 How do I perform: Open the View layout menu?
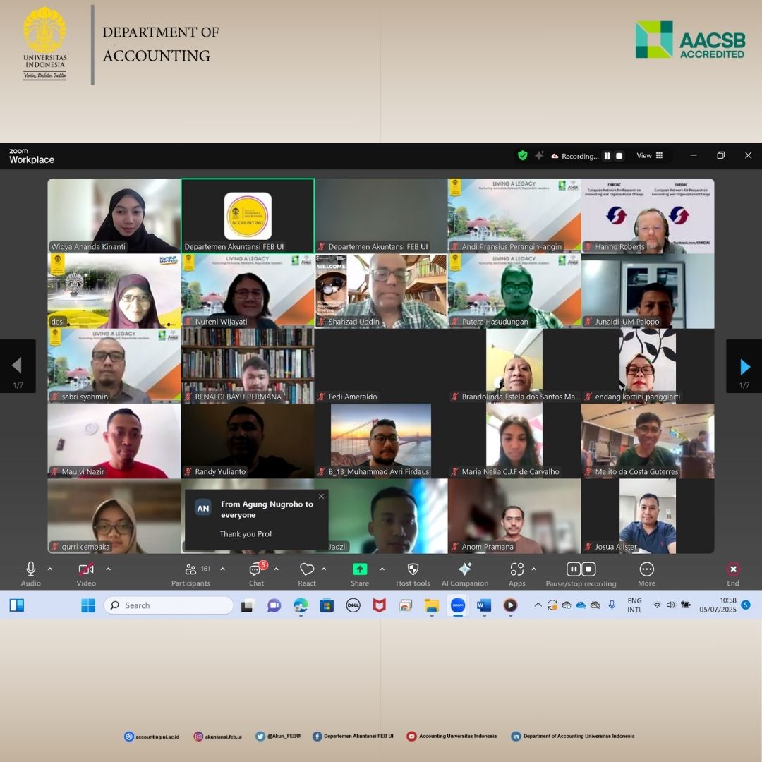pyautogui.click(x=650, y=156)
